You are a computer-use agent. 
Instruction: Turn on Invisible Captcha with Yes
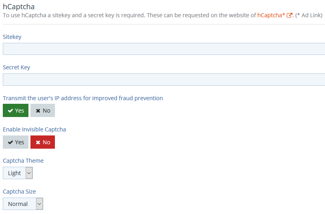(16, 142)
